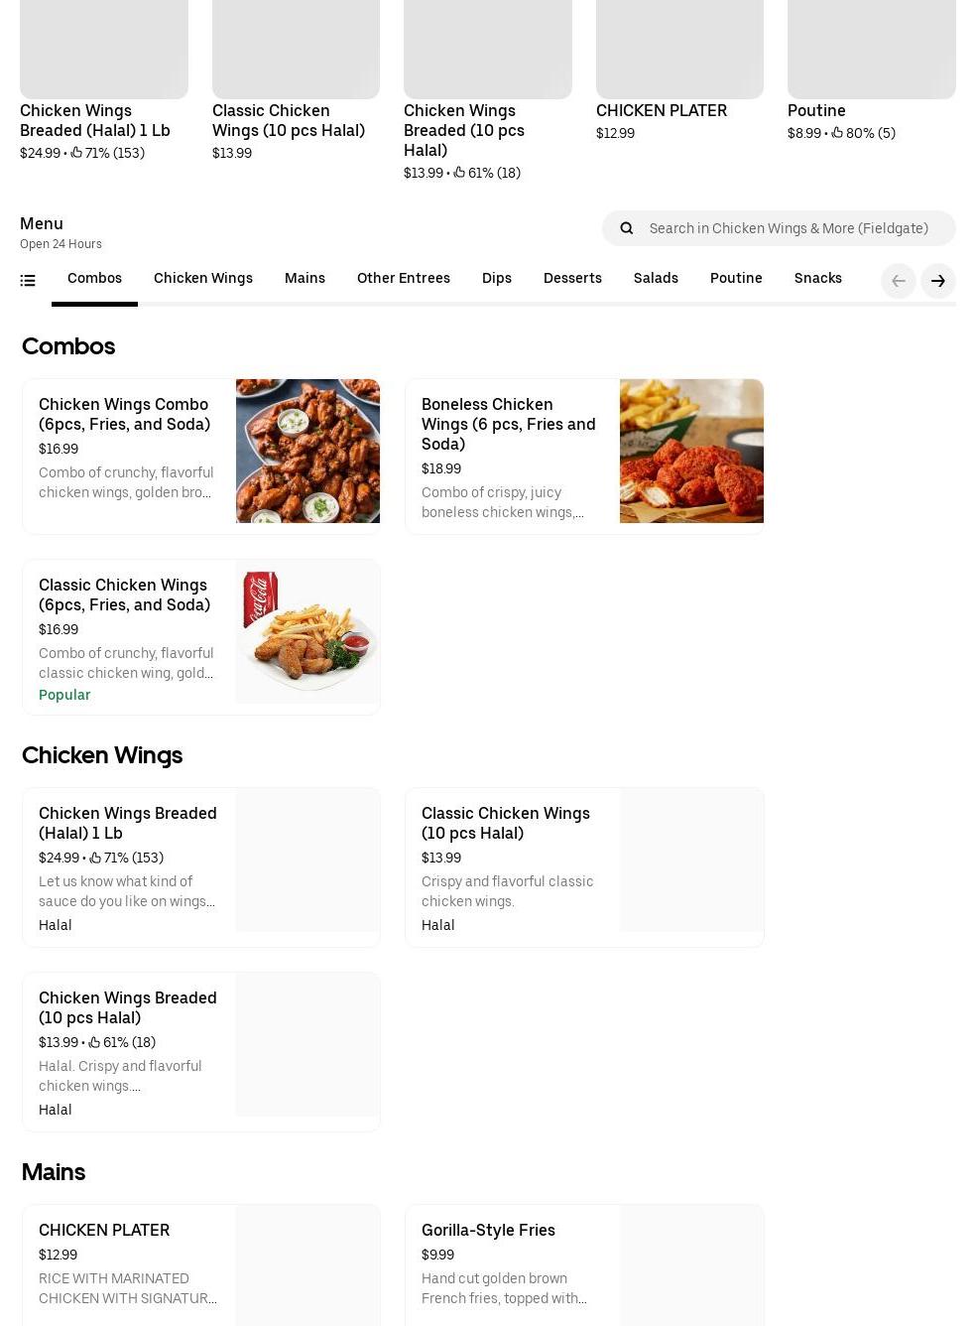
Task: Select the Dips tab
Action: tap(497, 278)
